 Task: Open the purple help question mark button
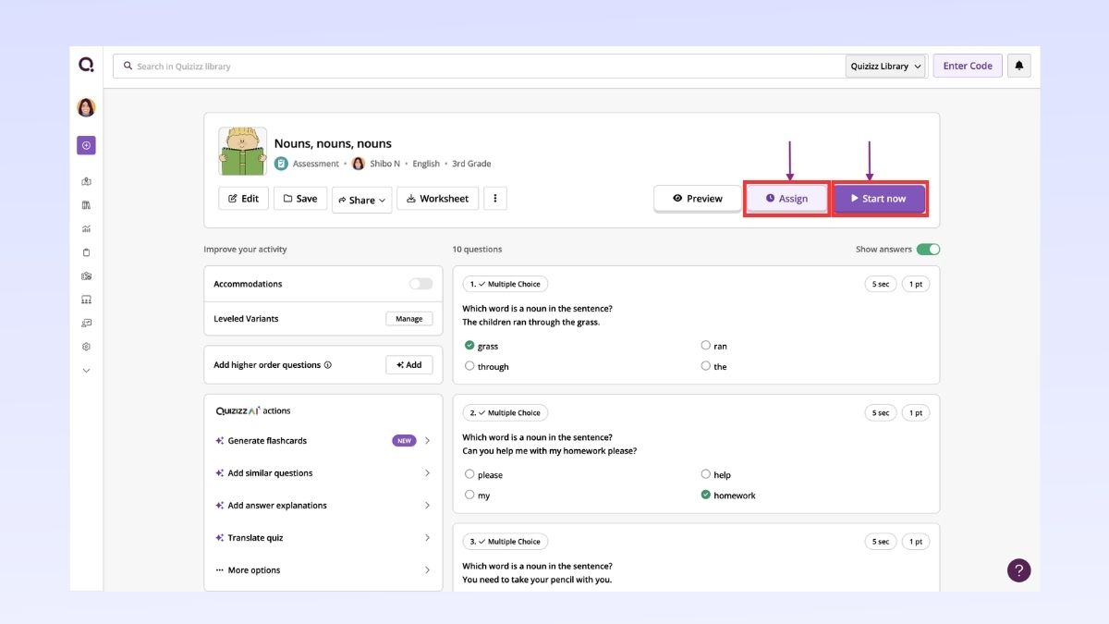click(x=1018, y=570)
